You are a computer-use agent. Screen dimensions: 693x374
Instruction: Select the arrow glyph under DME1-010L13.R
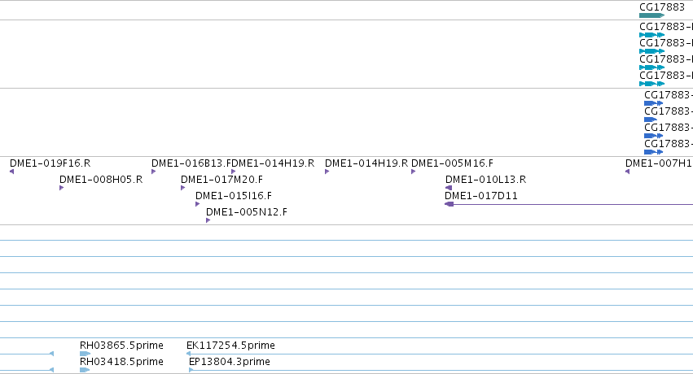click(x=449, y=188)
